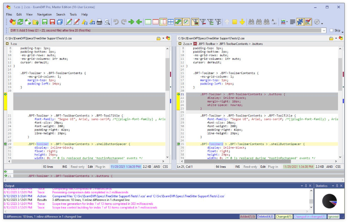Click the green left-pointing copy arrow

point(139,22)
